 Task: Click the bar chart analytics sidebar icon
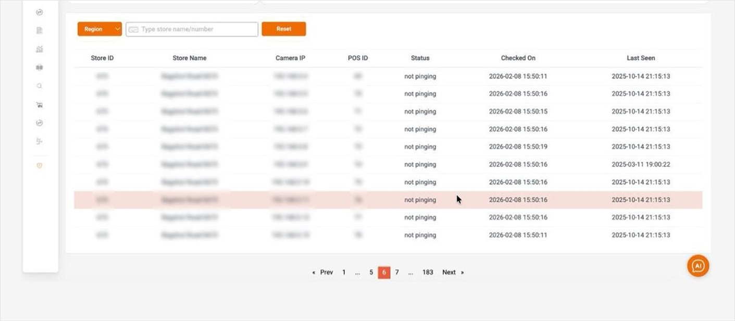coord(40,49)
